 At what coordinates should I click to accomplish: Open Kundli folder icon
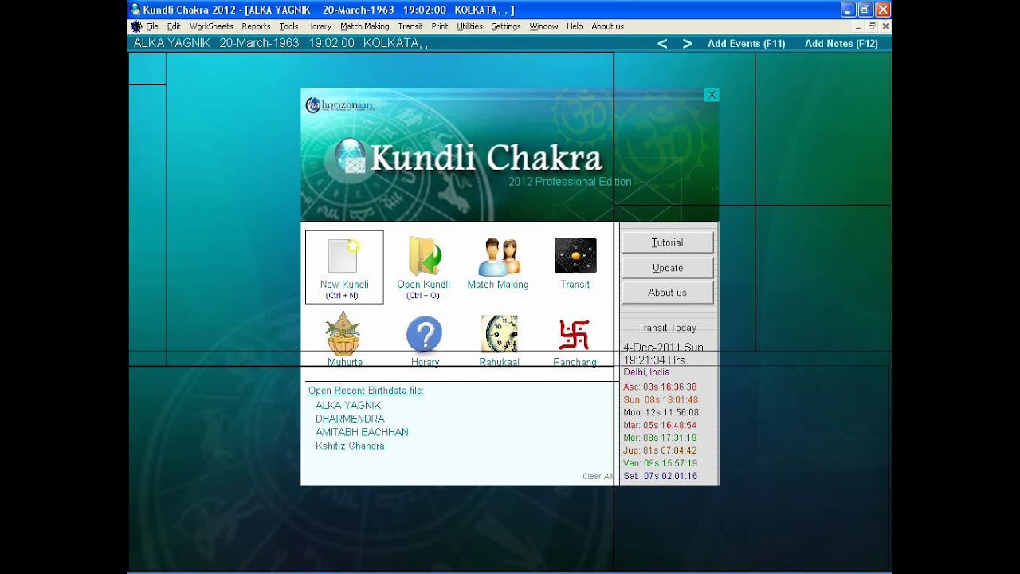point(425,256)
